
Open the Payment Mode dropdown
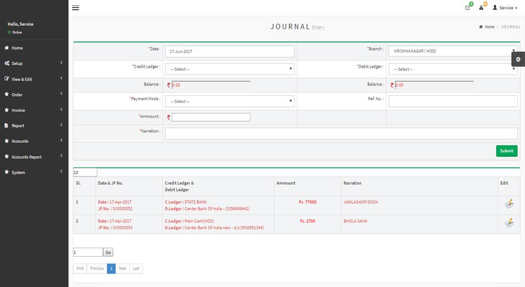(230, 101)
